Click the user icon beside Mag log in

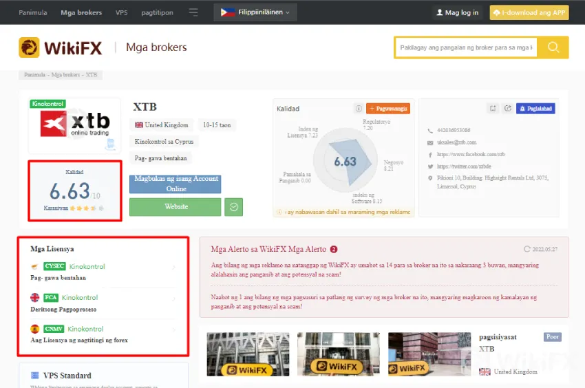(440, 12)
